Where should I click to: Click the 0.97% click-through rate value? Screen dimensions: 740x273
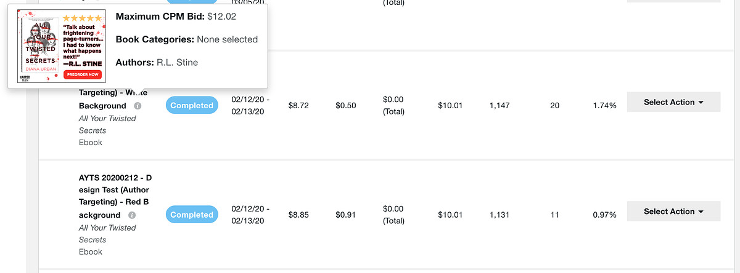tap(604, 215)
